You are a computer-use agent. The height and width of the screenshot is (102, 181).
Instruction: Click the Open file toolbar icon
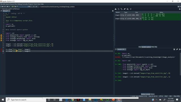pyautogui.click(x=3, y=7)
